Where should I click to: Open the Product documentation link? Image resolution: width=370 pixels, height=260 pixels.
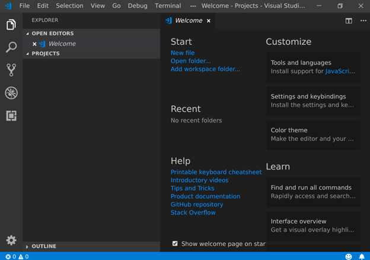pos(205,196)
